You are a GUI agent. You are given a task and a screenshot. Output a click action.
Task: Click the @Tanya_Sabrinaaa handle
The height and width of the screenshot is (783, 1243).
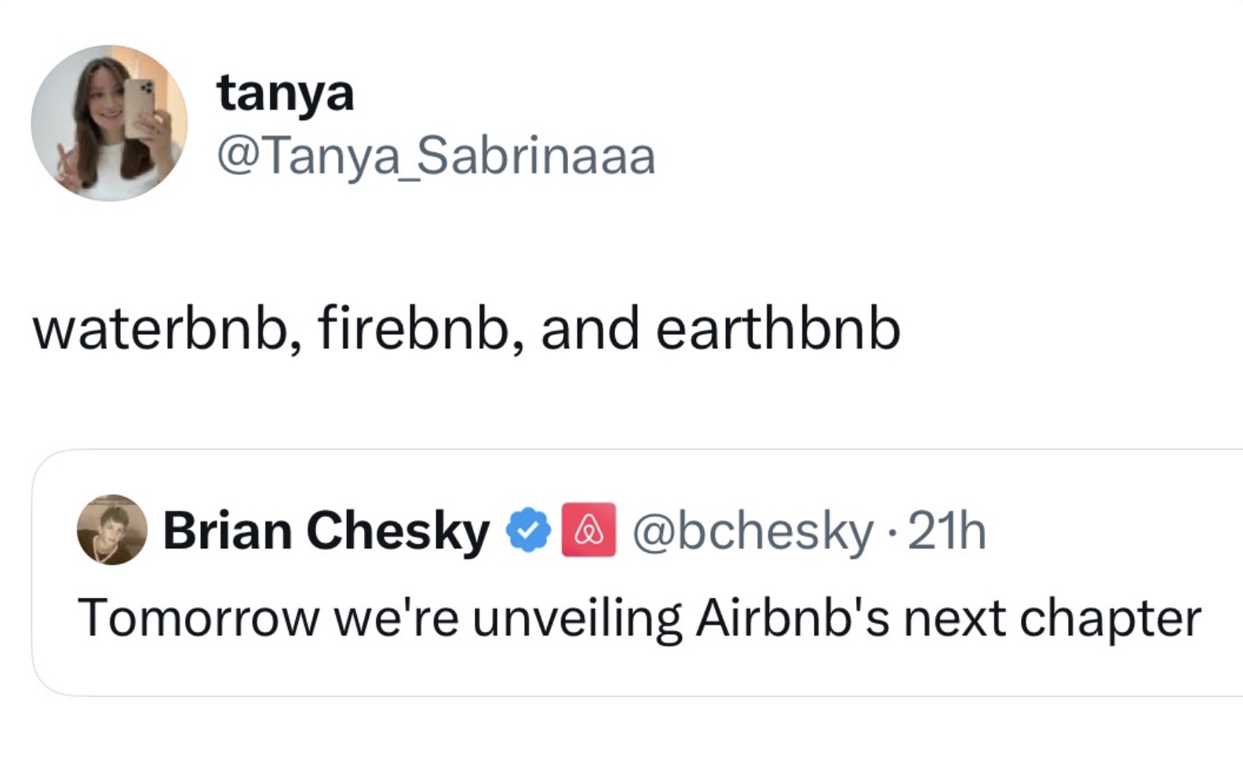[436, 156]
